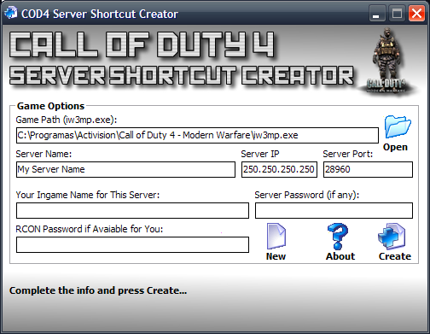This screenshot has height=334, width=430.
Task: Click the app icon in title bar
Action: point(10,13)
